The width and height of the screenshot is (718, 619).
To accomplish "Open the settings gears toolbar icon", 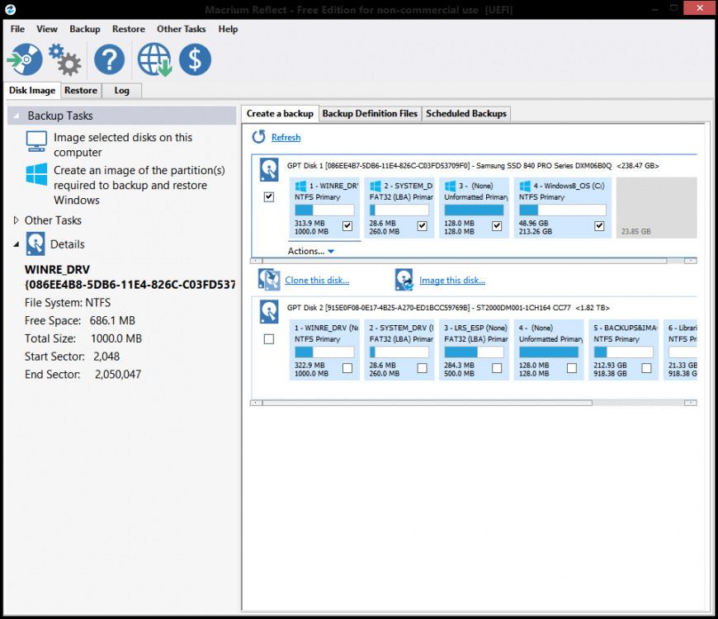I will 65,59.
